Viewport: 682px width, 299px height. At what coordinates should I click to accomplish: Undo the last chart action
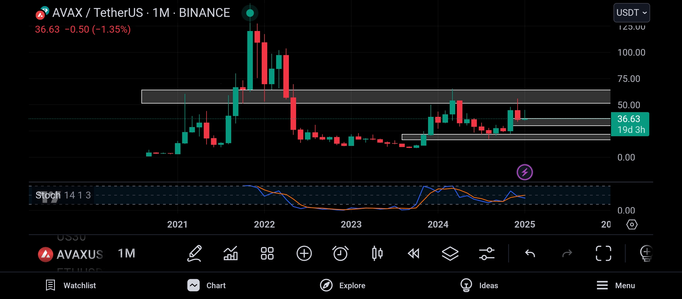point(530,253)
